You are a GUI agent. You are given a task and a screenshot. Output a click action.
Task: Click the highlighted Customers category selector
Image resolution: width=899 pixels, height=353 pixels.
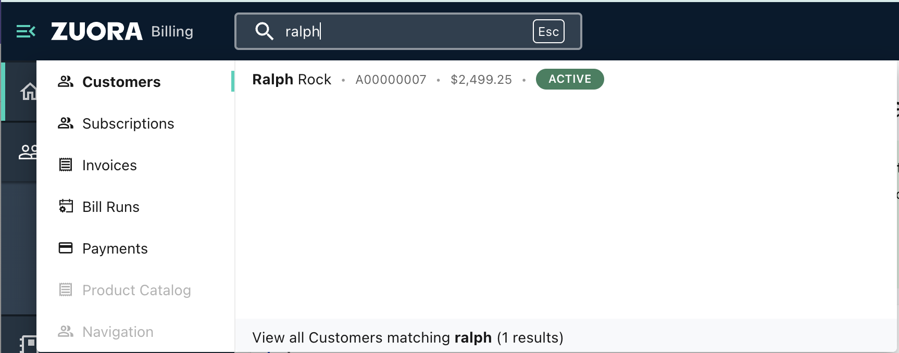(121, 81)
